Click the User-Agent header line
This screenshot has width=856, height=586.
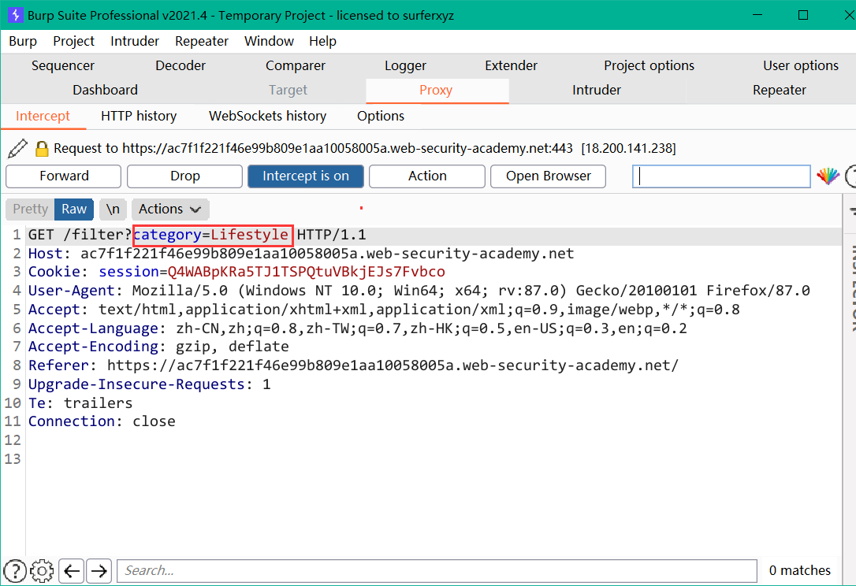point(419,291)
